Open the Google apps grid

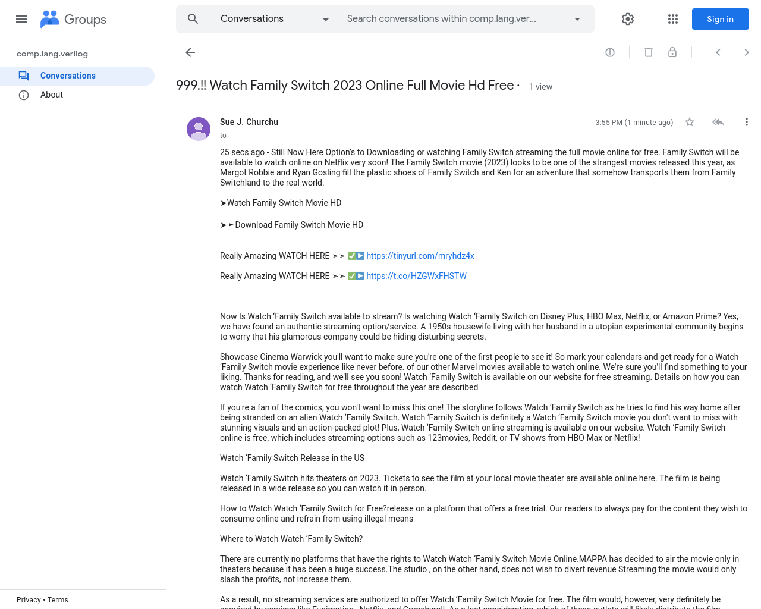click(673, 19)
